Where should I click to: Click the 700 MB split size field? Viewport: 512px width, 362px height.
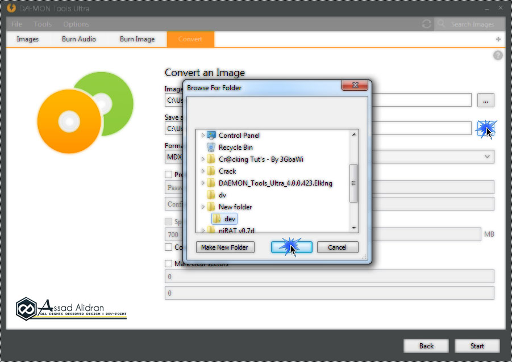tap(323, 234)
